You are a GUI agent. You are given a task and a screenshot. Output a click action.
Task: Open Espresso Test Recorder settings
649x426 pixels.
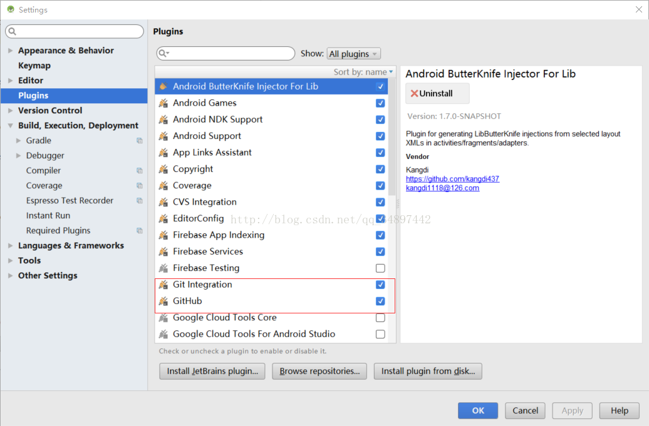(x=70, y=200)
